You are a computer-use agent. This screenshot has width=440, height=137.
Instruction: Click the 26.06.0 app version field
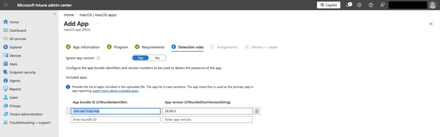pos(207,111)
